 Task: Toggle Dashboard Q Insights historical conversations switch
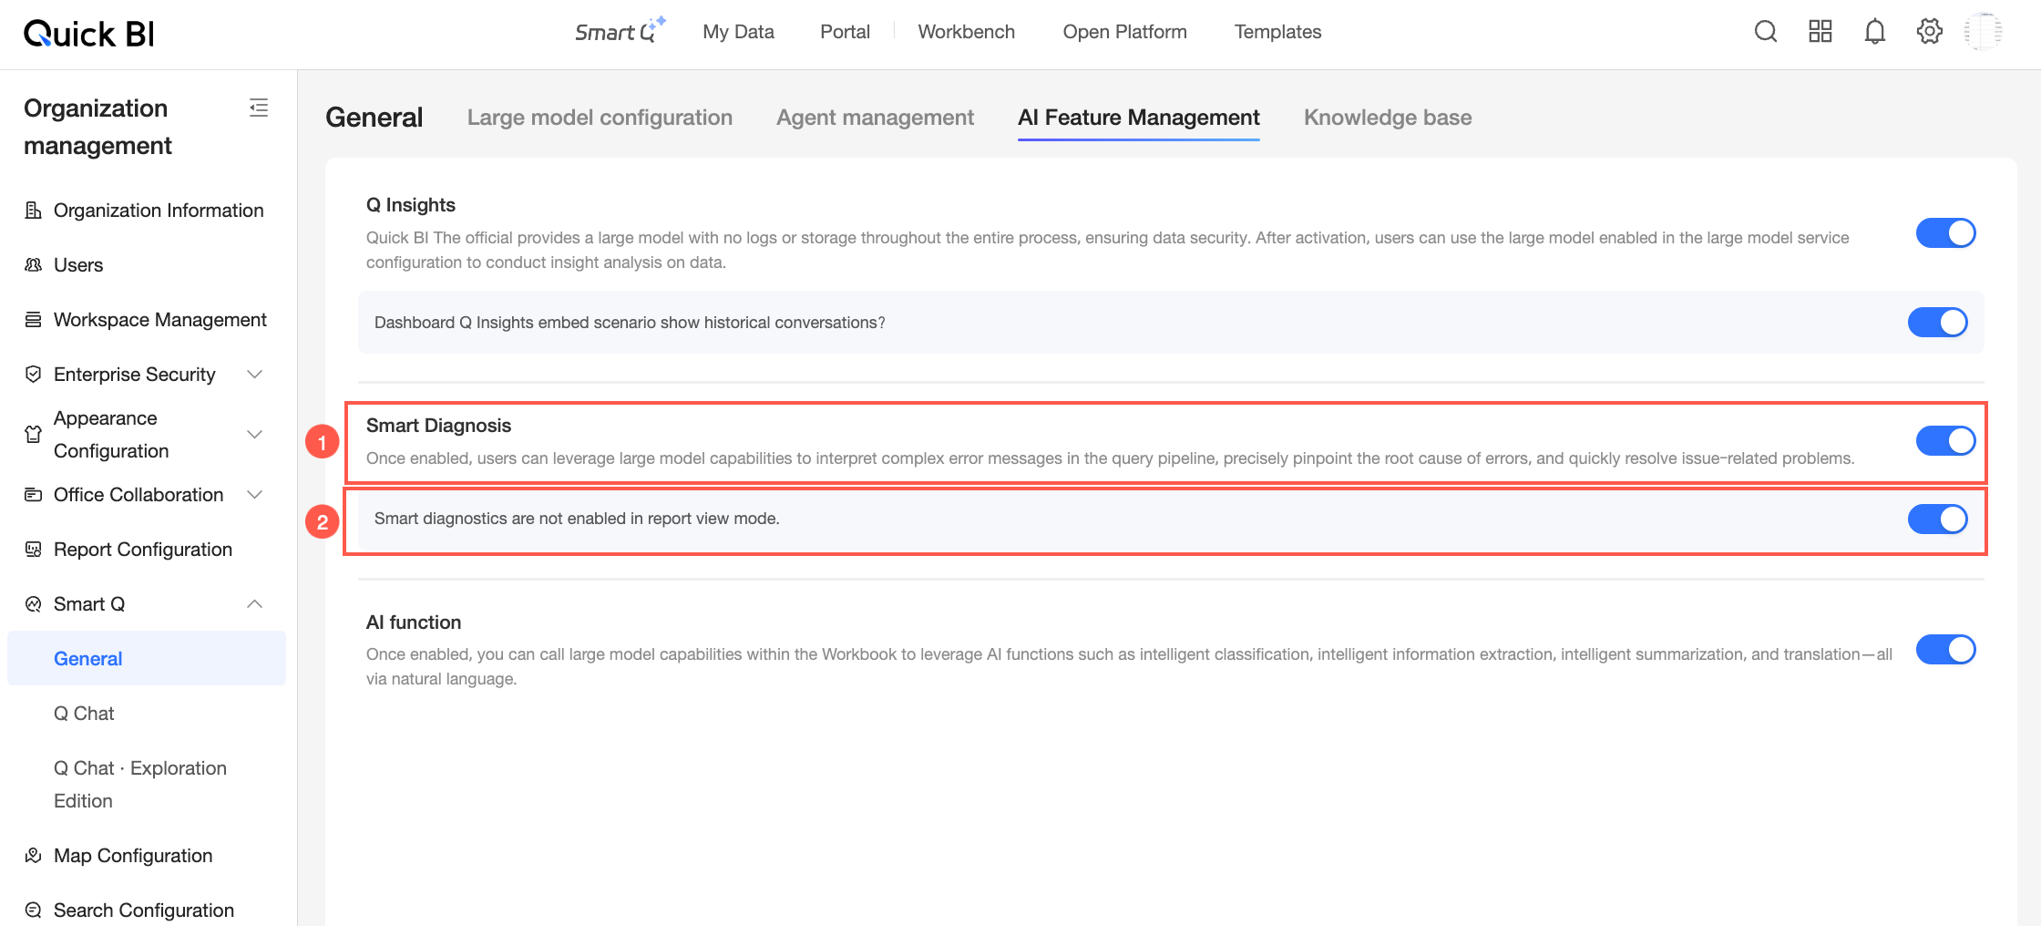pos(1938,323)
